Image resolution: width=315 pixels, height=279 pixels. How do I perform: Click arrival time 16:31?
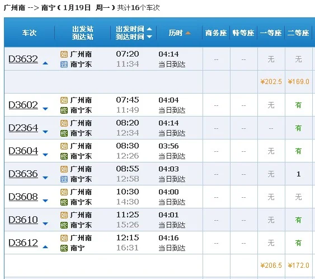tap(128, 248)
